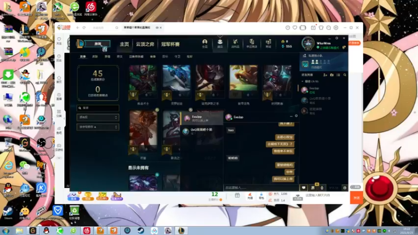The image size is (418, 235).
Task: Click the friend search magnifier icon
Action: pos(345,75)
